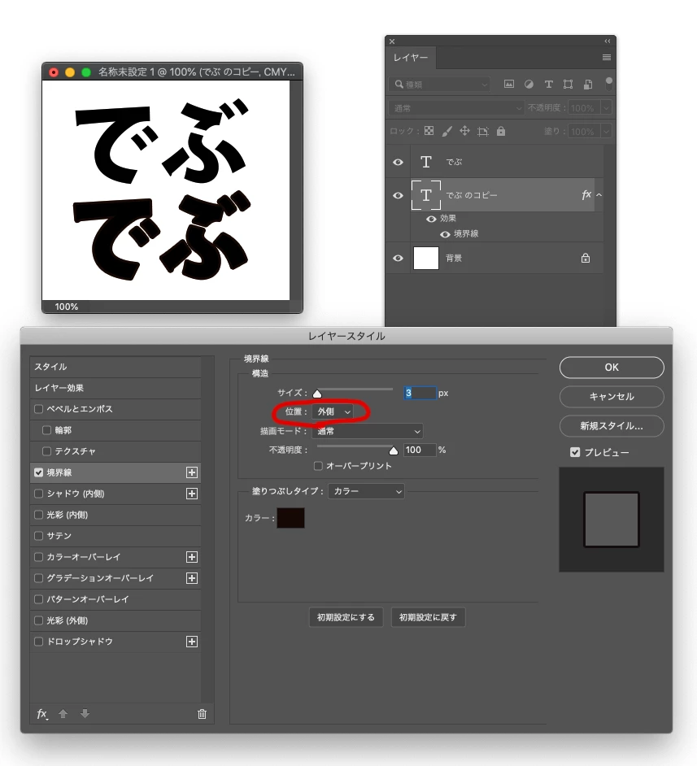Select パターンオーバーレイ in styles list
The height and width of the screenshot is (766, 697).
115,599
